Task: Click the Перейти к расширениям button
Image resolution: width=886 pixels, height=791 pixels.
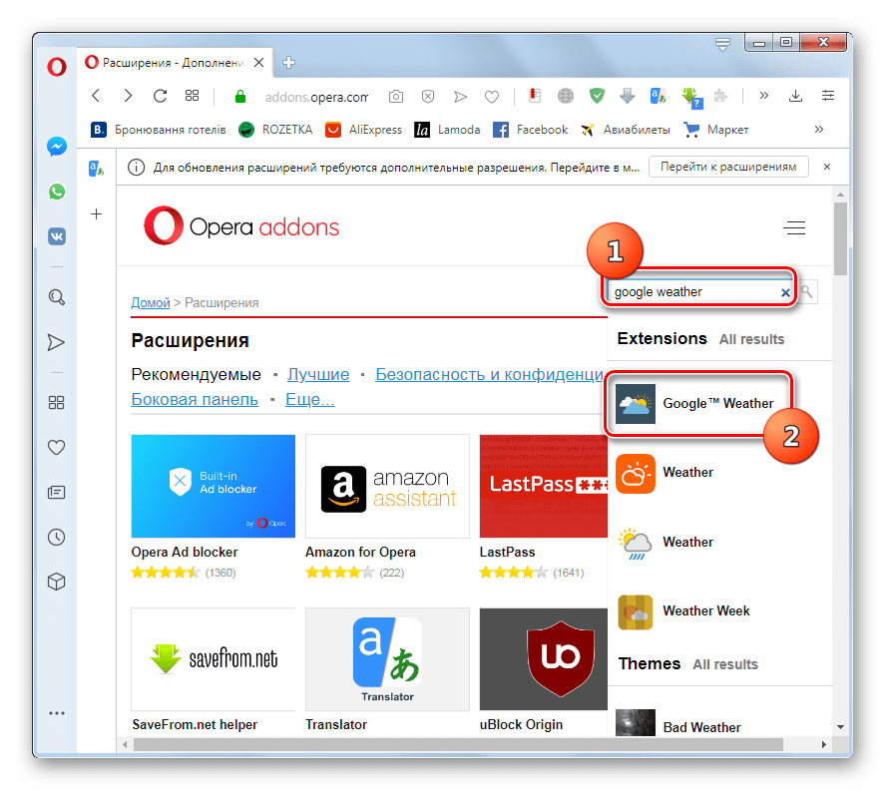Action: tap(728, 167)
